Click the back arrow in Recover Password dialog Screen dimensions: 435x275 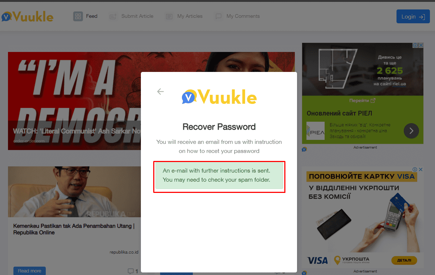(x=160, y=92)
